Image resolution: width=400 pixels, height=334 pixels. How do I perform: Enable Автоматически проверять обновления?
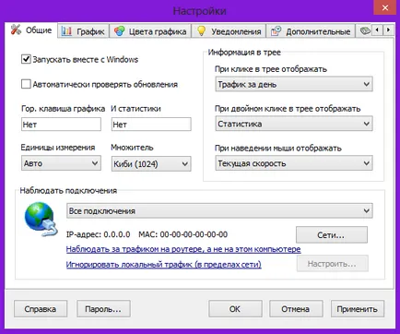(26, 84)
